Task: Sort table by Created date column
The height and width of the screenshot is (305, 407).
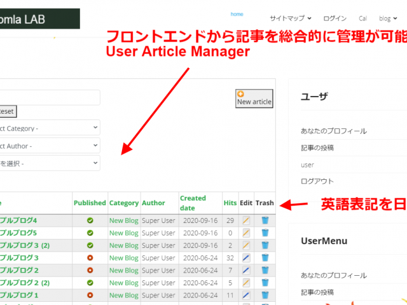Action: [x=193, y=203]
